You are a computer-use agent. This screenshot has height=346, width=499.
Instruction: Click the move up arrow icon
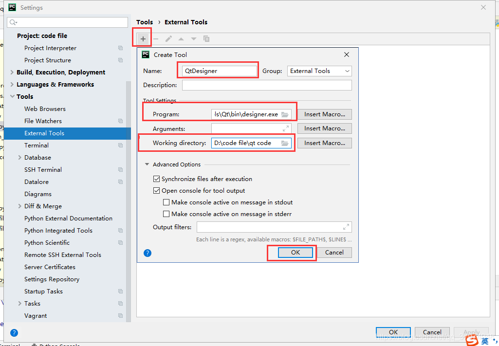181,39
